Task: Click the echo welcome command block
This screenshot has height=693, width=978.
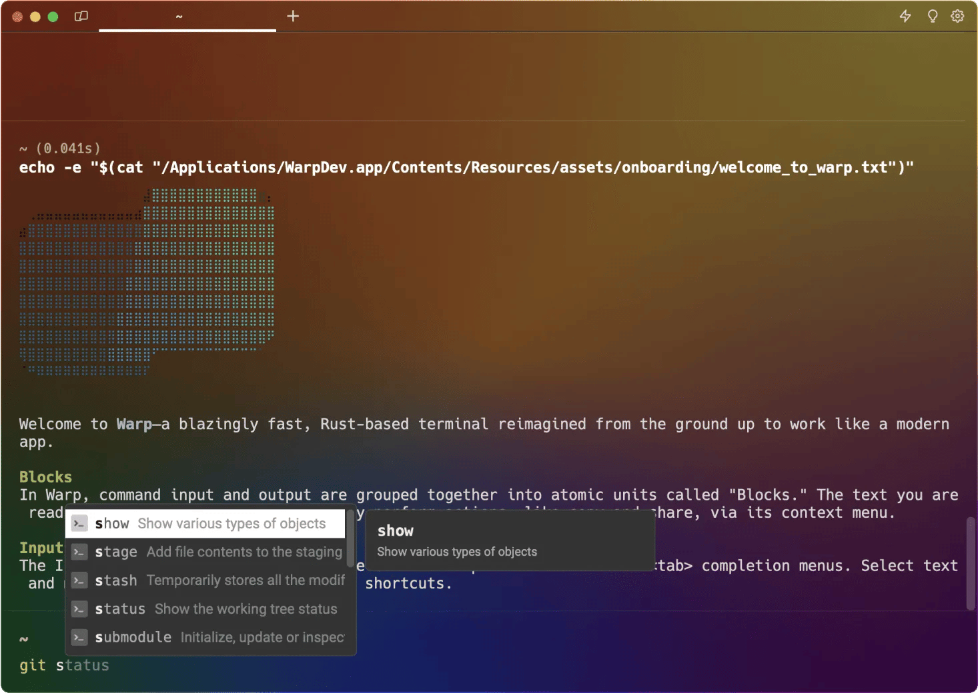Action: [467, 167]
